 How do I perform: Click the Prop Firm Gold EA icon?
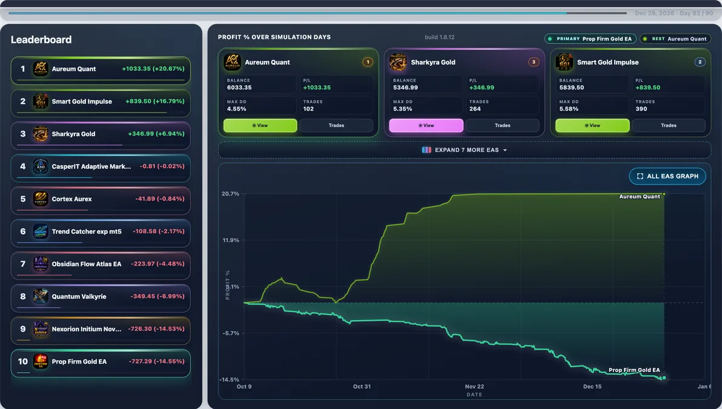41,362
